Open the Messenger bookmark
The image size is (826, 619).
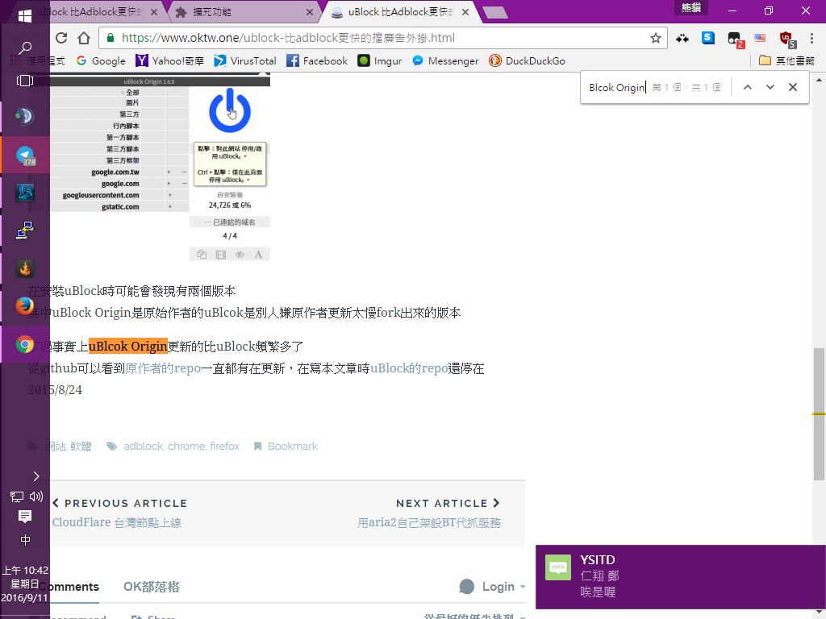(x=445, y=61)
